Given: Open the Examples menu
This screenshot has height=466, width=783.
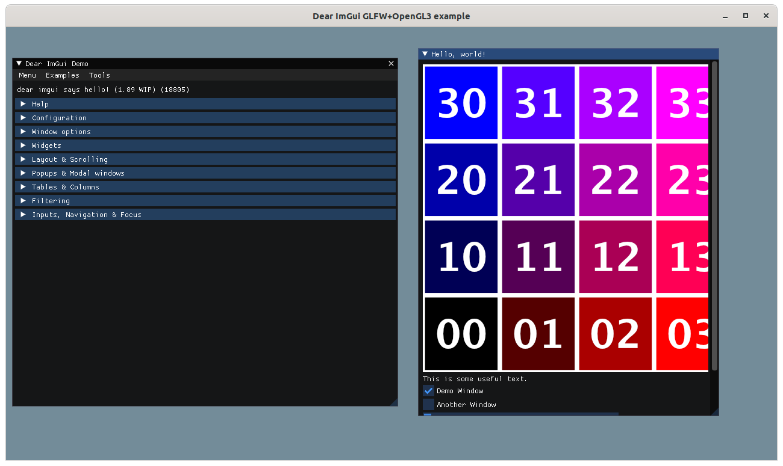Looking at the screenshot, I should [x=62, y=75].
